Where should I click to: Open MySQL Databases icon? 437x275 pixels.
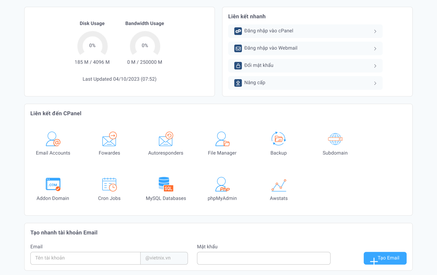click(166, 184)
